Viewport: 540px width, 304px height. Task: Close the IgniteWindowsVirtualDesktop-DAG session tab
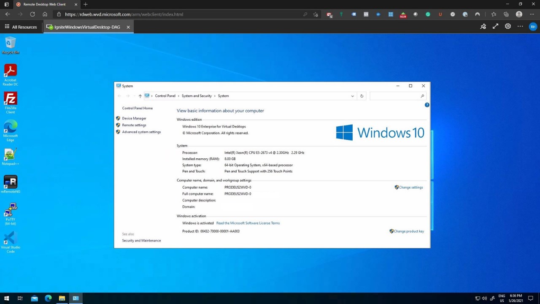click(x=128, y=27)
